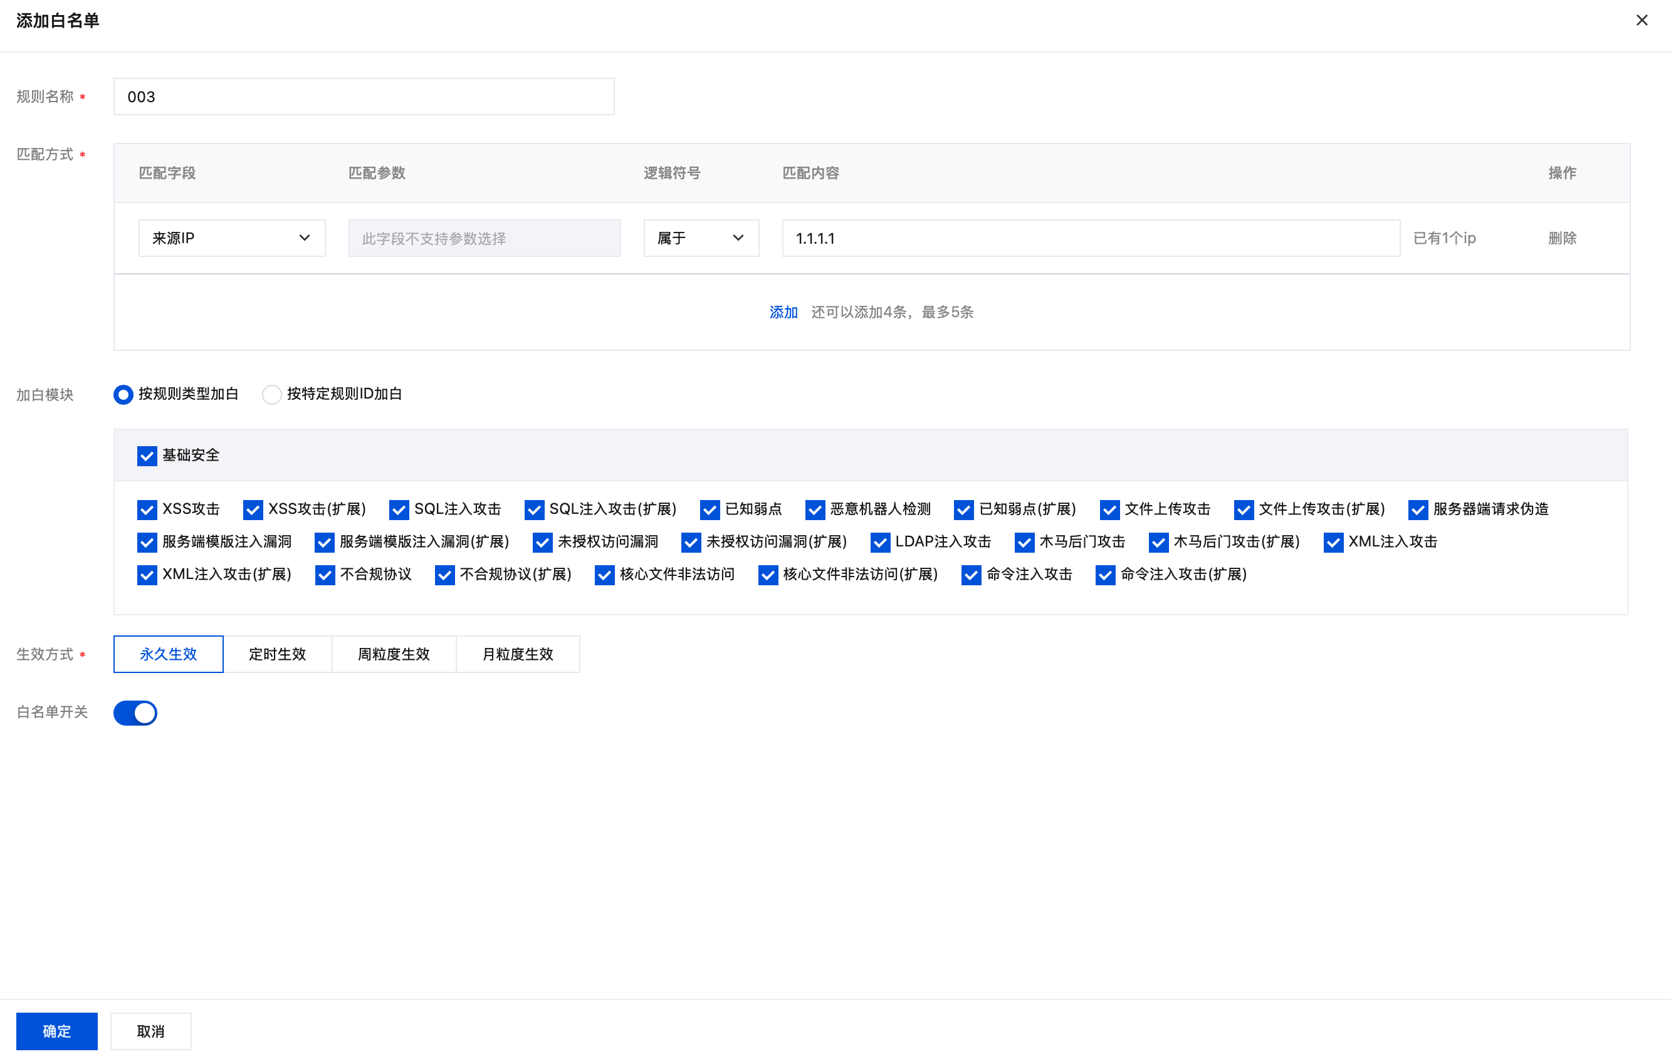
Task: Uncheck the XSS攻击 checkbox
Action: (x=147, y=510)
